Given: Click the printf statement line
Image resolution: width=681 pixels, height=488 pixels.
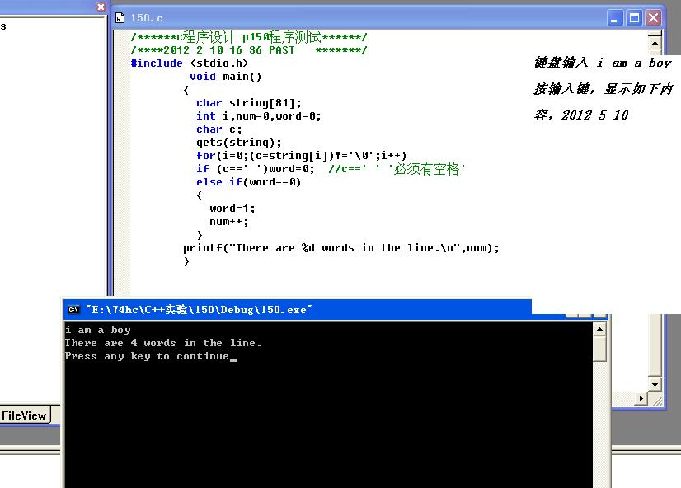Looking at the screenshot, I should click(341, 248).
